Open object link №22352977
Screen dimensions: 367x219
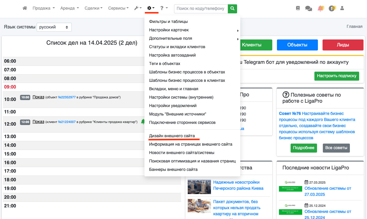click(x=67, y=97)
